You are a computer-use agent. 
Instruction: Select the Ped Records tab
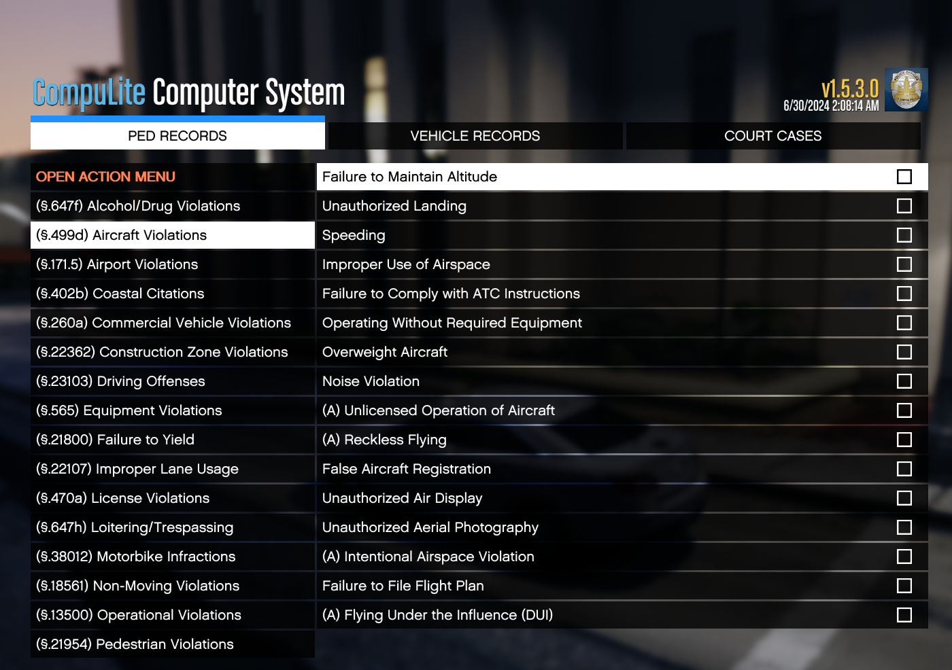(177, 136)
